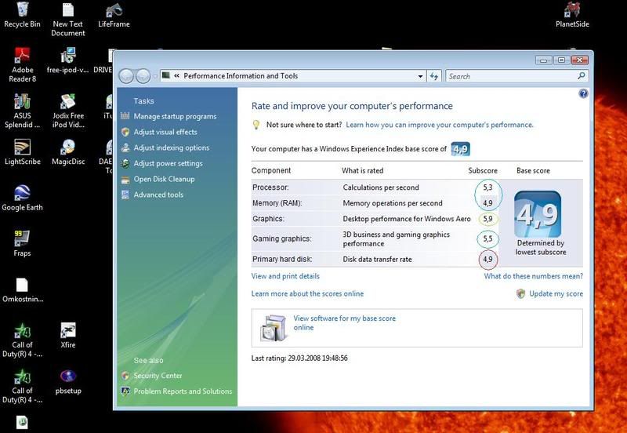The width and height of the screenshot is (627, 433).
Task: Open Manage startup programs task
Action: click(x=175, y=116)
